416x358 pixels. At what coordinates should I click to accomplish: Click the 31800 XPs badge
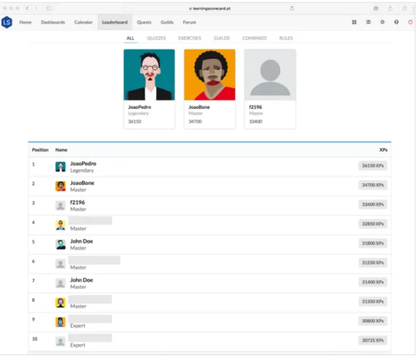(x=373, y=243)
